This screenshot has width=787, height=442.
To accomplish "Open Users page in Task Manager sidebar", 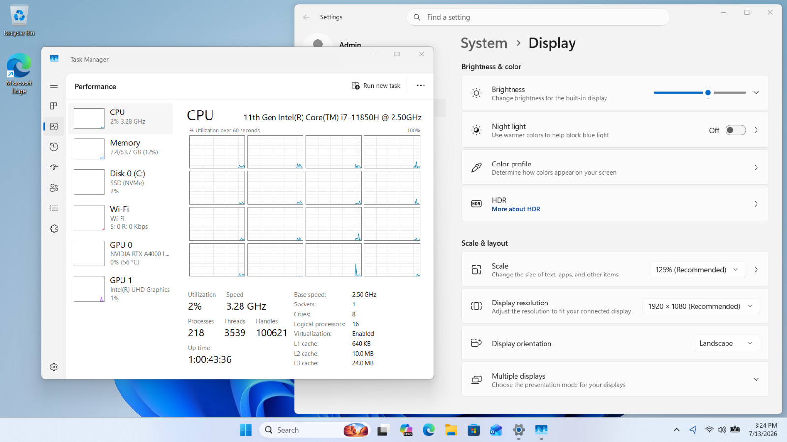I will (54, 188).
